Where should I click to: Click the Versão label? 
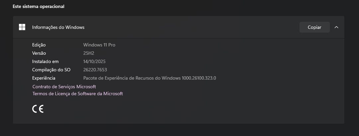point(39,53)
